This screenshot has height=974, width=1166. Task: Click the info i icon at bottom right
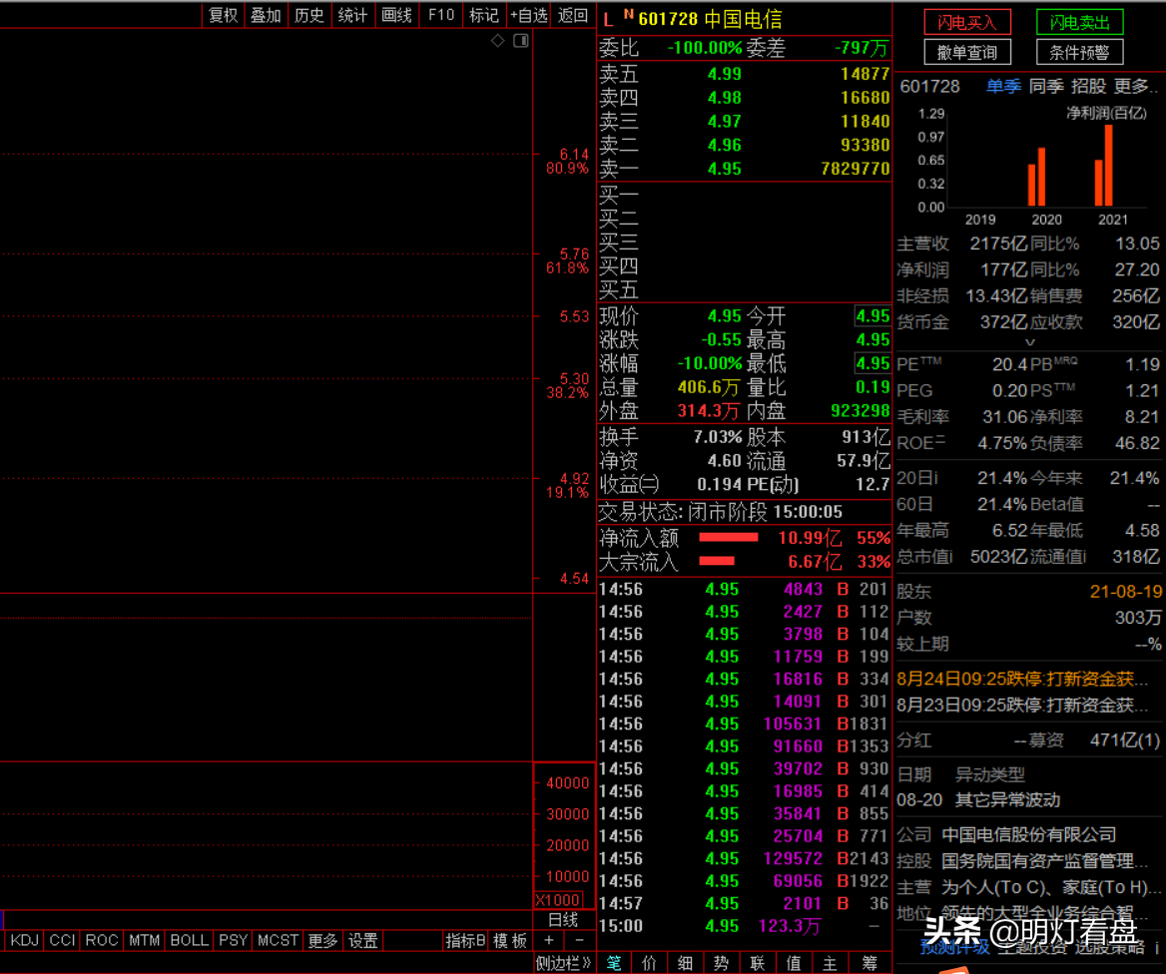pos(1156,948)
